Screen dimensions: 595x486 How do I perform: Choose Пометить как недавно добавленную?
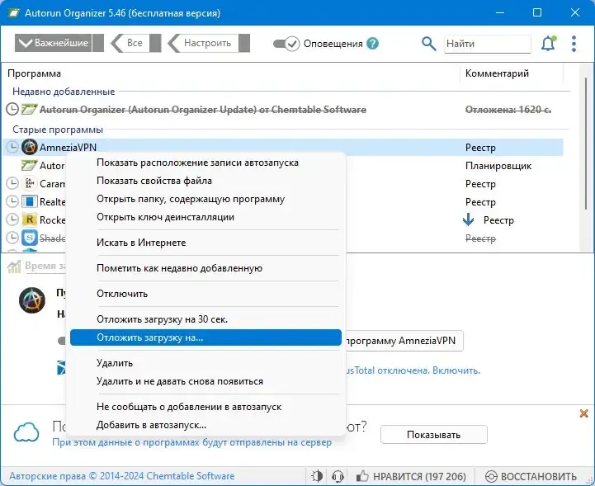point(205,268)
